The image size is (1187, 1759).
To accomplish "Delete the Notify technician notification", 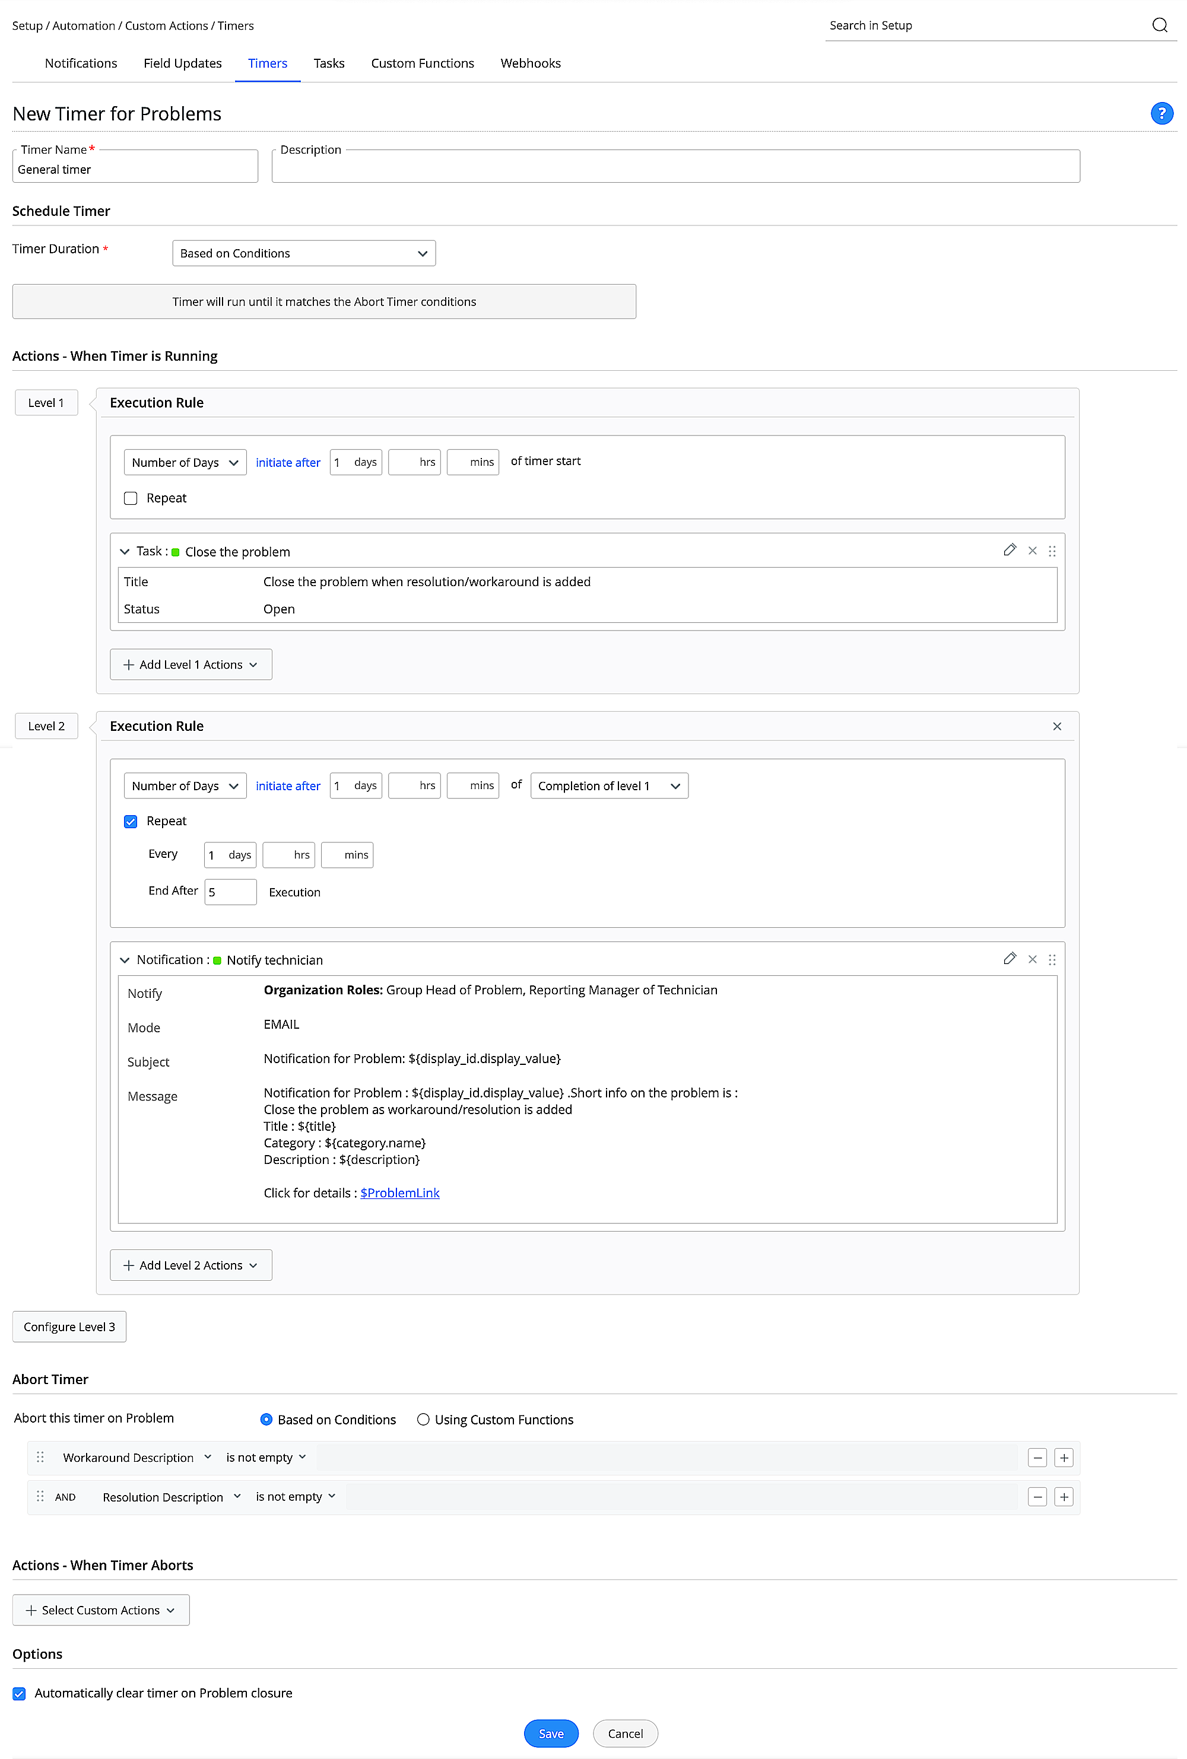I will 1032,959.
